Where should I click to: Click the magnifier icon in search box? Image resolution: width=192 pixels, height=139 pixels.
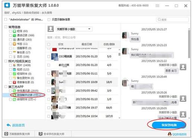159,20
